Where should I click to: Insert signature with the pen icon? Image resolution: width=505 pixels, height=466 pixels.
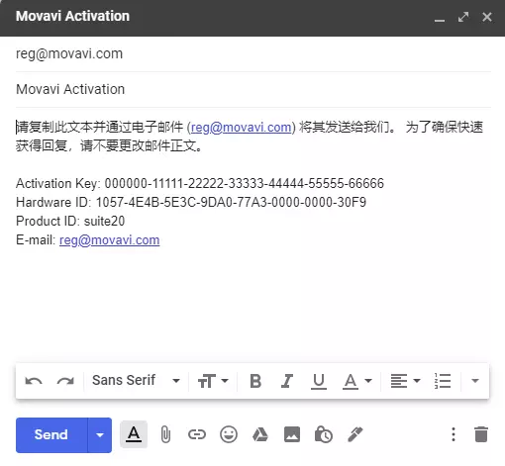pos(355,434)
